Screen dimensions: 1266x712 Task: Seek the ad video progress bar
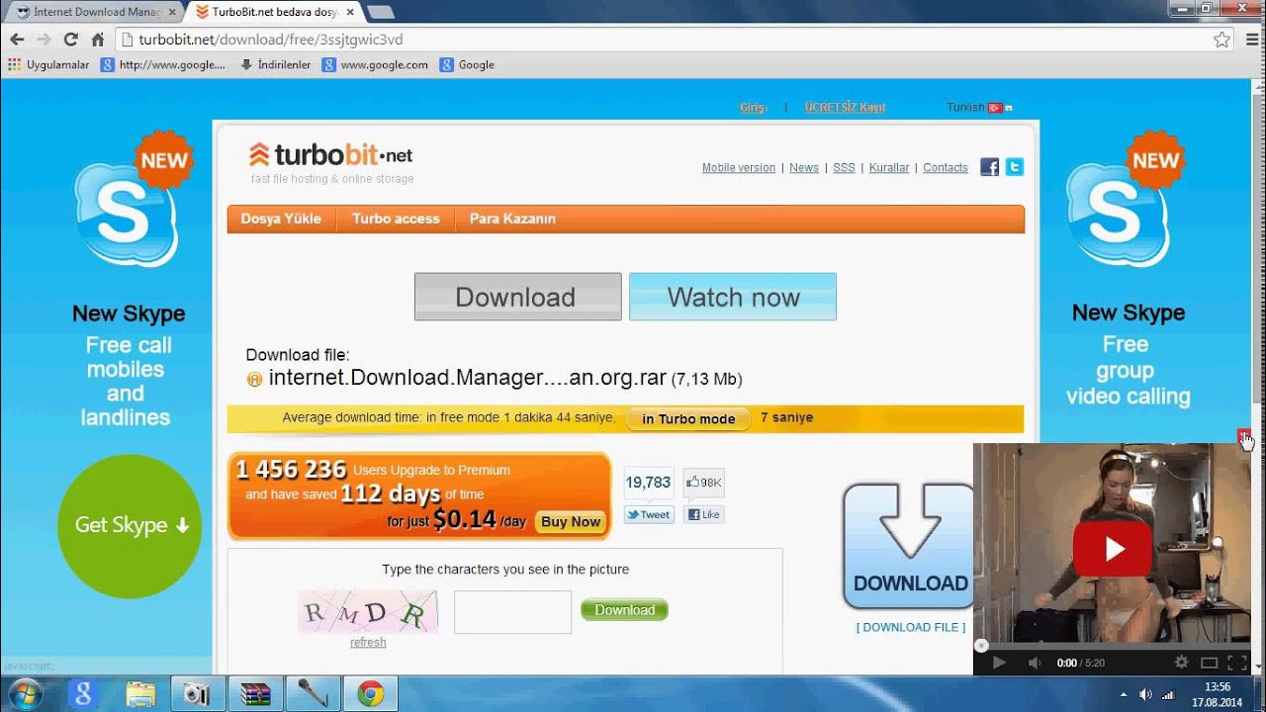click(x=1112, y=646)
